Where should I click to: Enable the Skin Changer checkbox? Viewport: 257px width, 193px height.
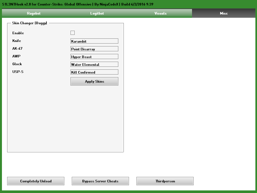pos(73,33)
